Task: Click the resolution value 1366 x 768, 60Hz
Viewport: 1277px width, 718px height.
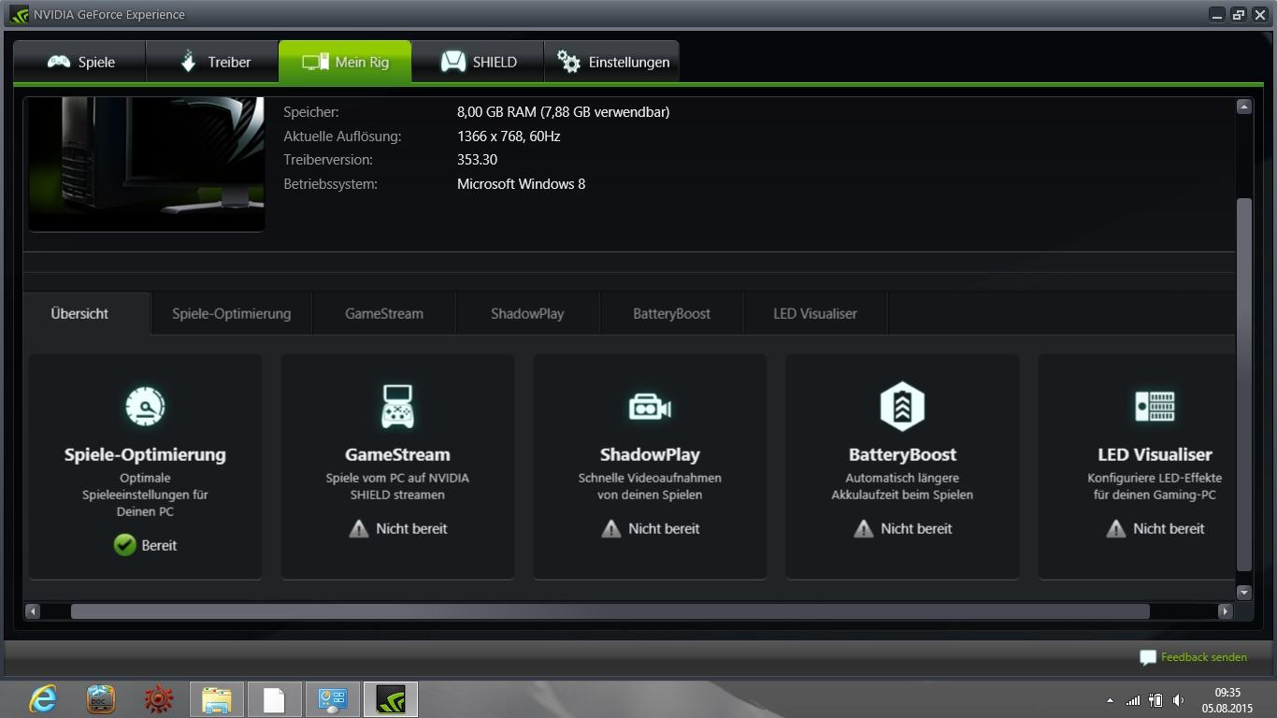Action: [509, 136]
